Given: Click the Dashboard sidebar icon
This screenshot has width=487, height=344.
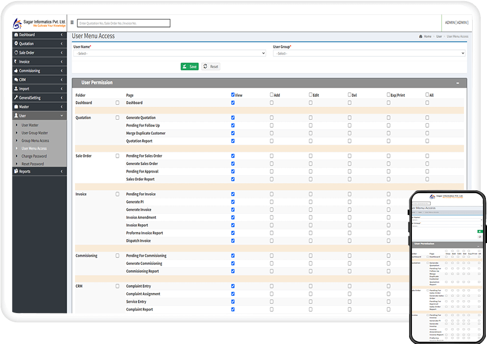Looking at the screenshot, I should [x=16, y=34].
